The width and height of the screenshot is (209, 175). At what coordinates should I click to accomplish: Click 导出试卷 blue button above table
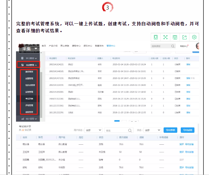pos(187,130)
